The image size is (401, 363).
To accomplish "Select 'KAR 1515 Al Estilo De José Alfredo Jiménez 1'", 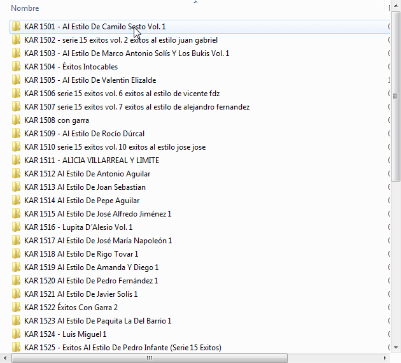I will pyautogui.click(x=97, y=213).
